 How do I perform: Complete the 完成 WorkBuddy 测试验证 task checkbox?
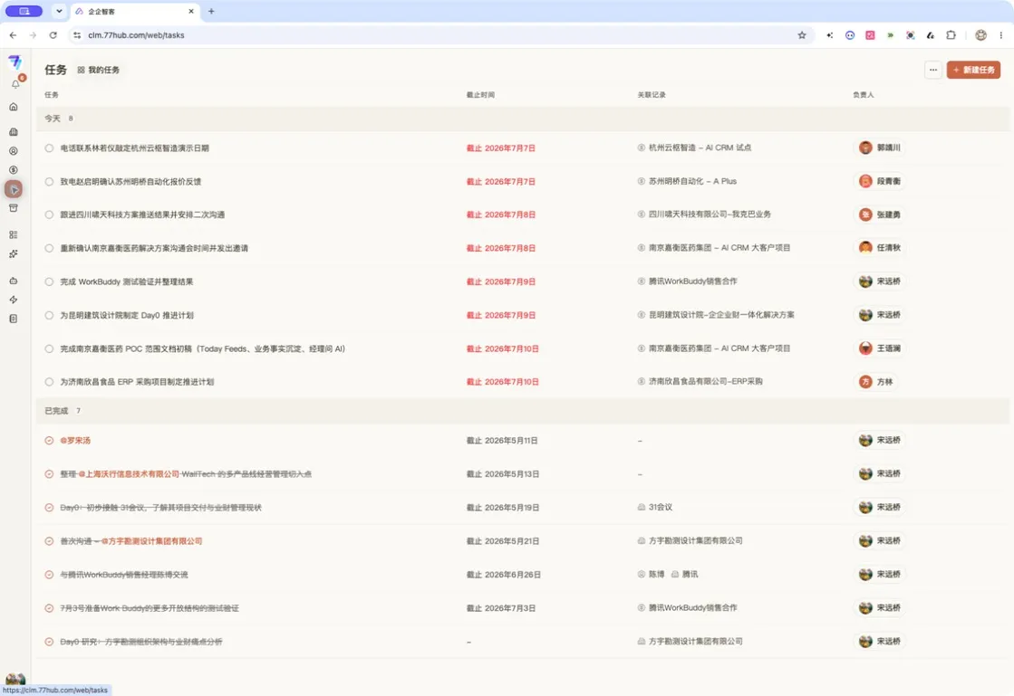49,281
